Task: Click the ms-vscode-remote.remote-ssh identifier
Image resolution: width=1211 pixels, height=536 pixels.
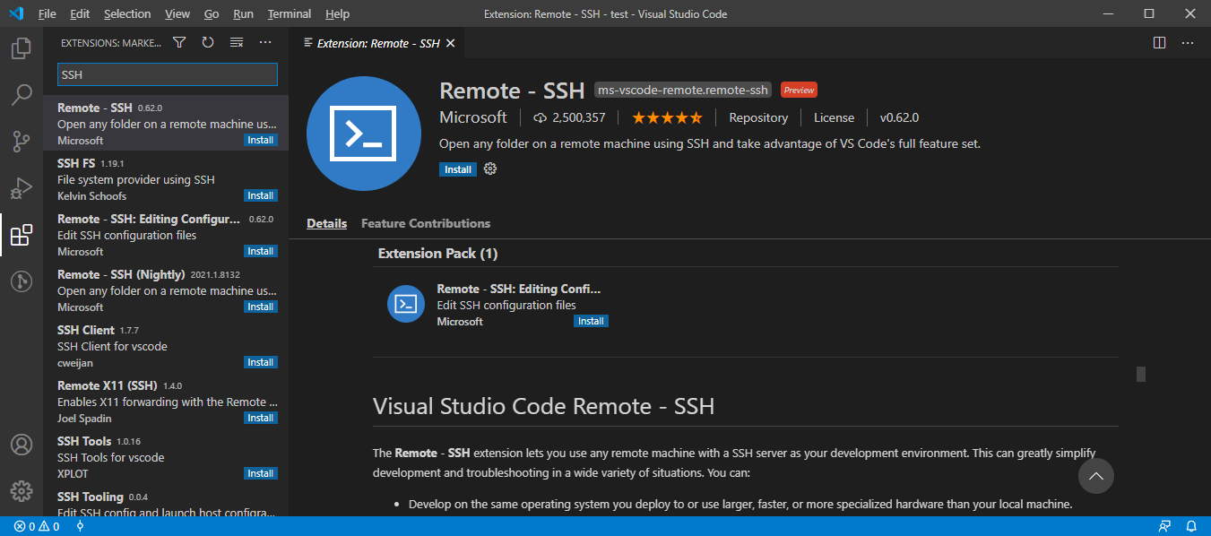Action: tap(683, 91)
